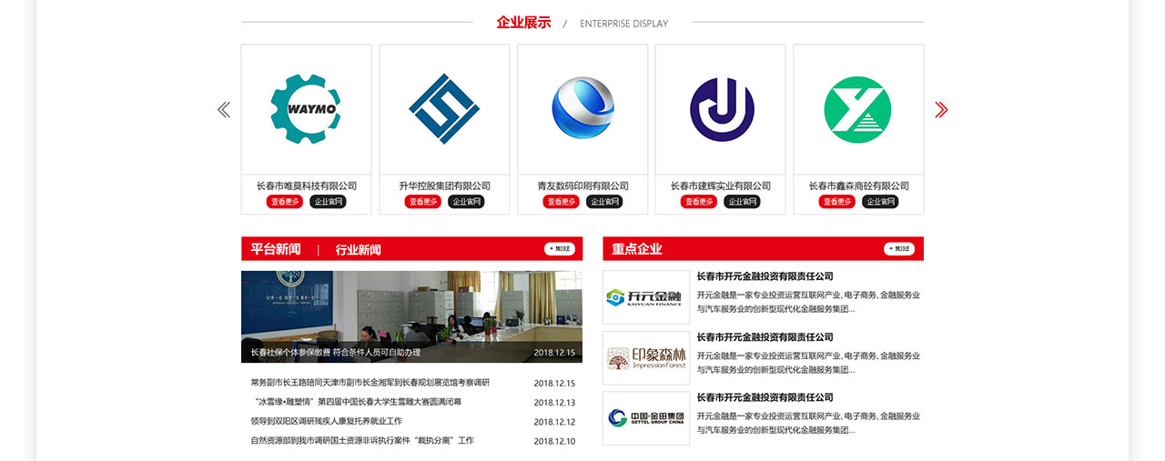The height and width of the screenshot is (461, 1165).
Task: Click 查看更多 under 升华控股集团有限公司
Action: tap(423, 202)
